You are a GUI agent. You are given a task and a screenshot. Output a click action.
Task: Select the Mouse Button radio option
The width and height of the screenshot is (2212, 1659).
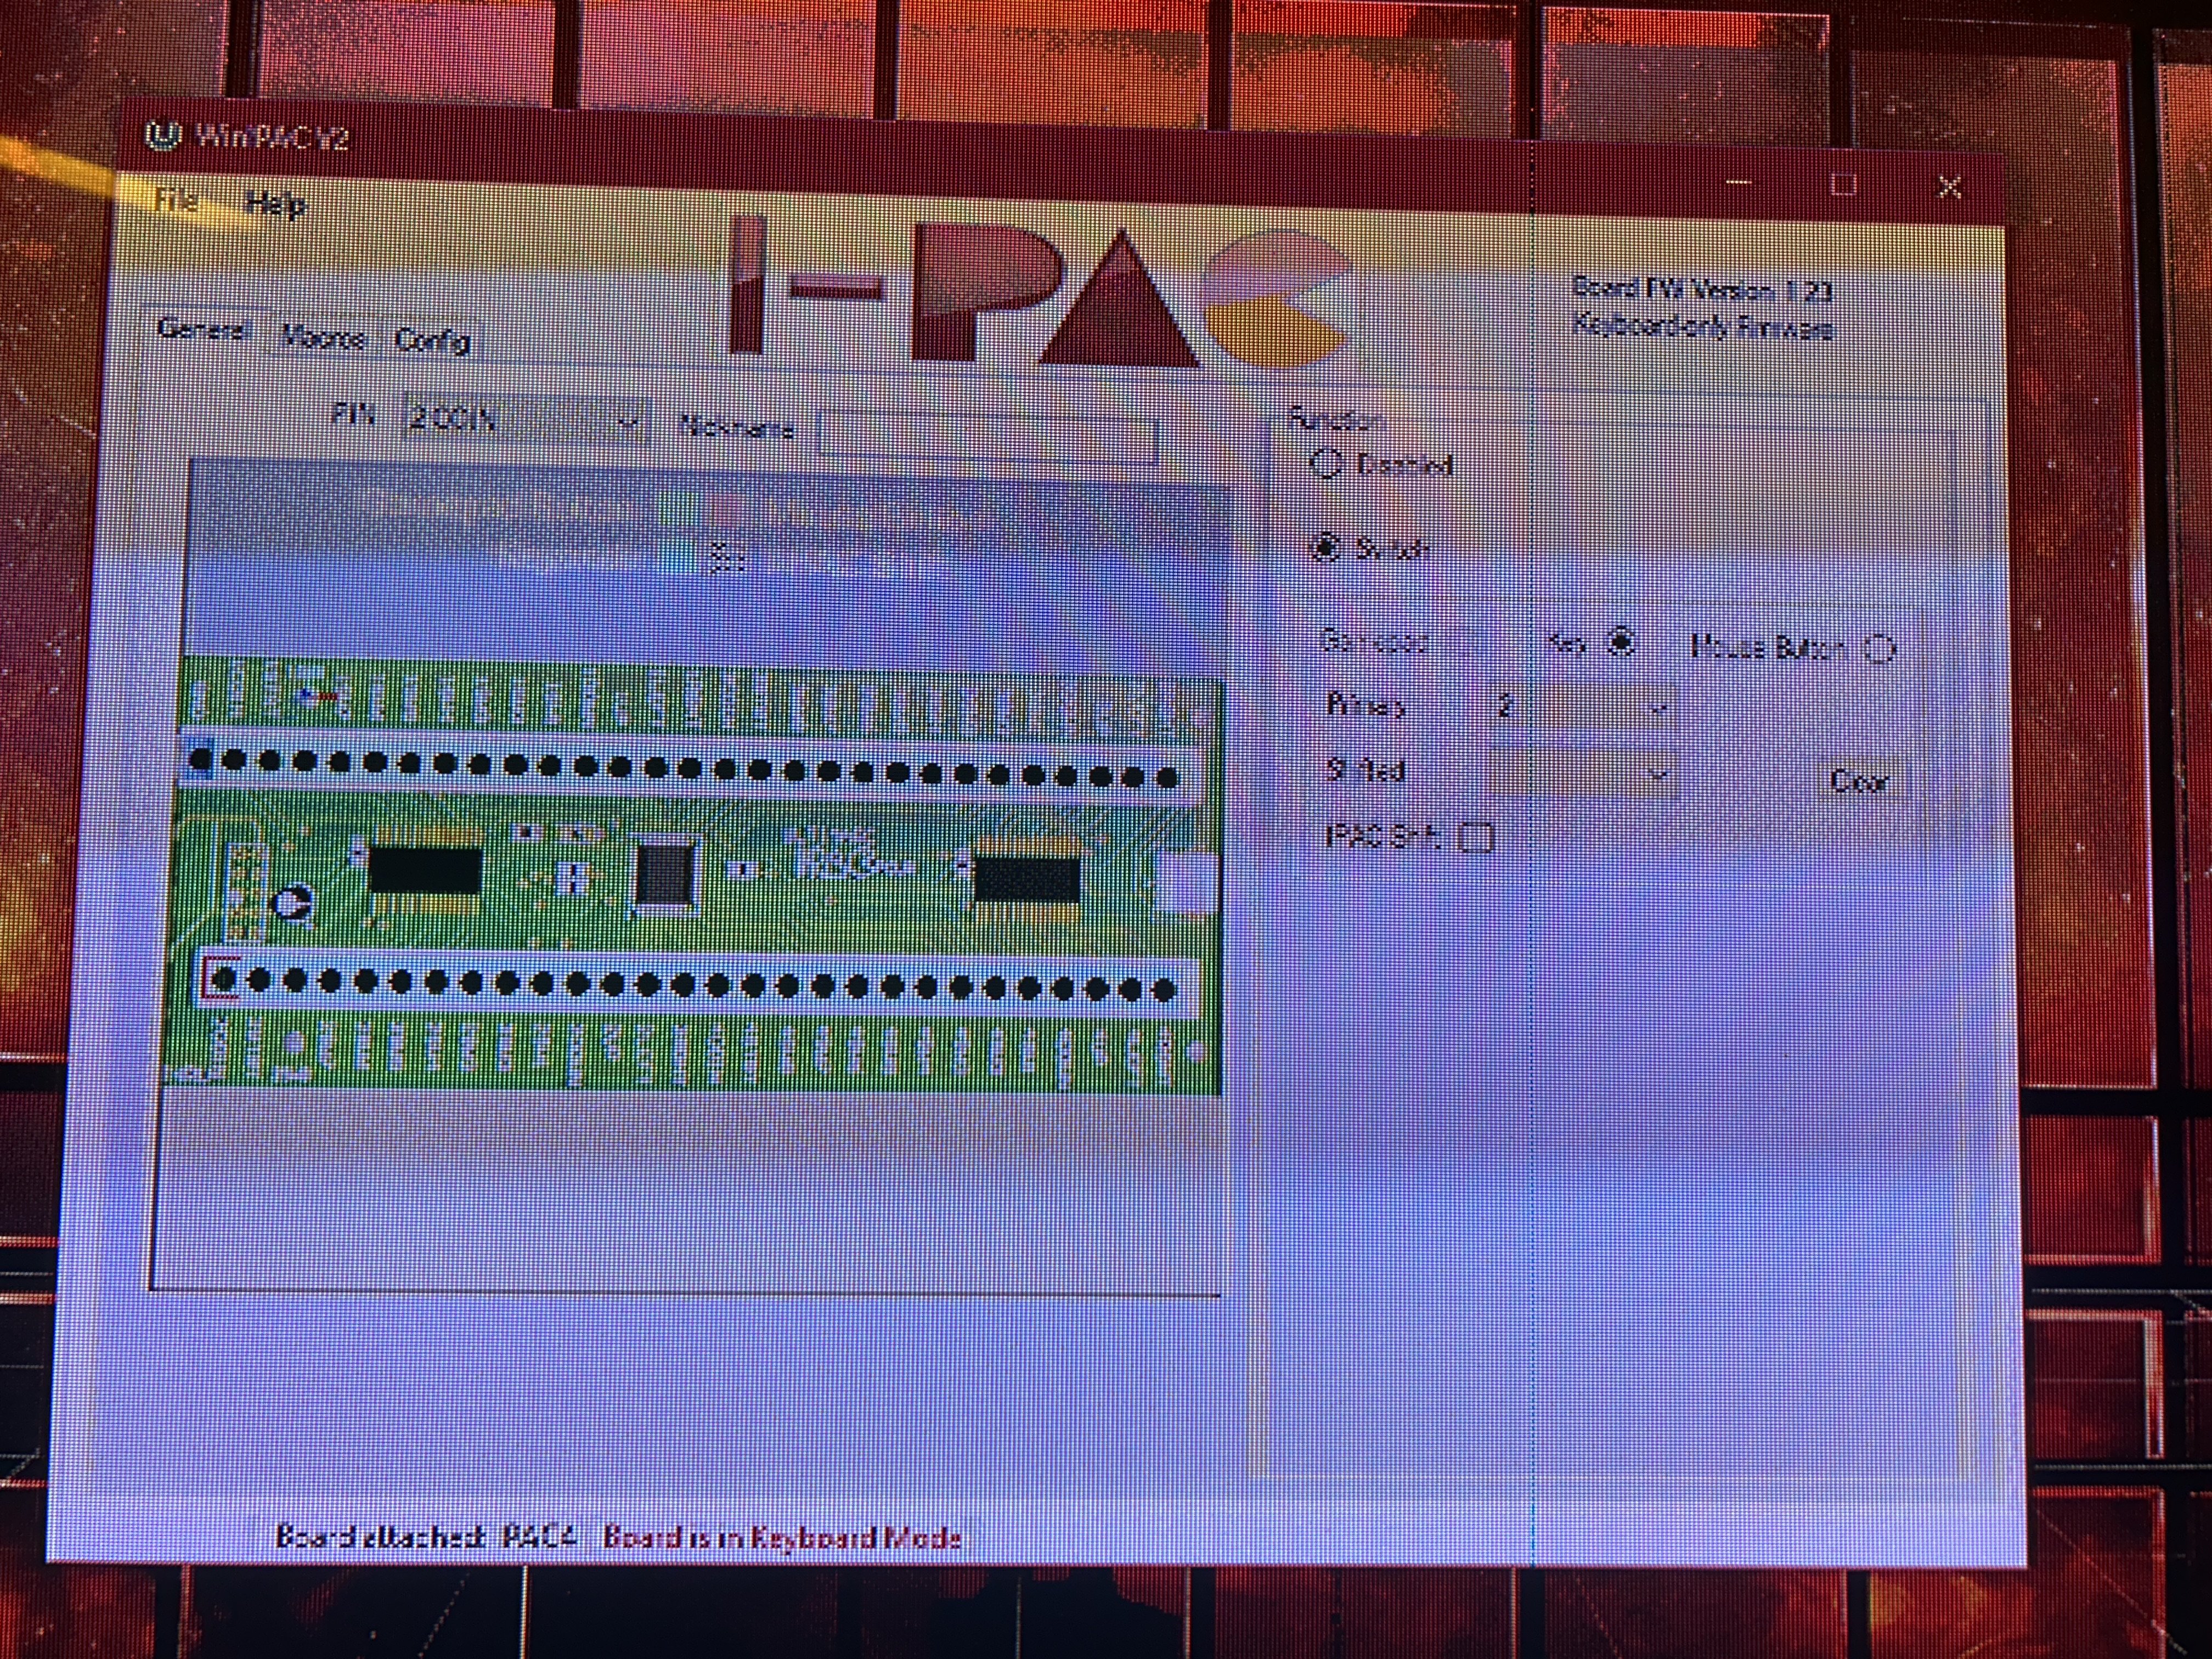[1880, 650]
